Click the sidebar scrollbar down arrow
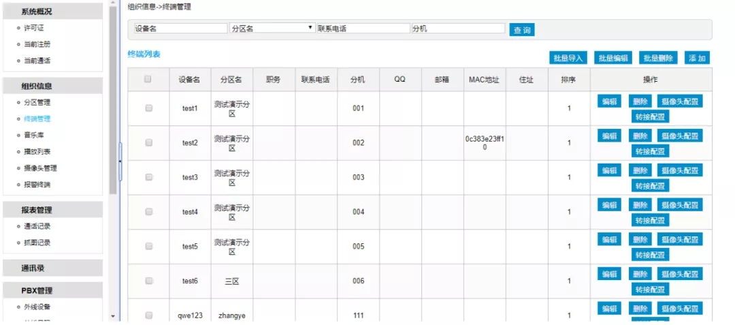 [x=112, y=315]
